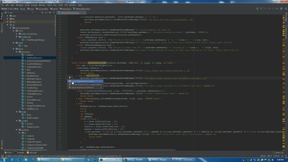Click the CRLF line separator in the status bar
The image size is (288, 162).
270,156
